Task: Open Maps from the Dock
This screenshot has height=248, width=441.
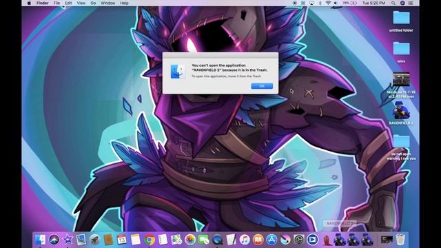Action: point(176,240)
